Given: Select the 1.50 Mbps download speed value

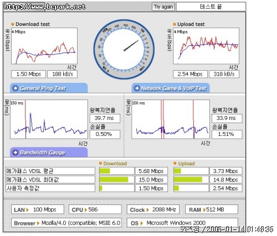Looking at the screenshot, I should coord(28,74).
